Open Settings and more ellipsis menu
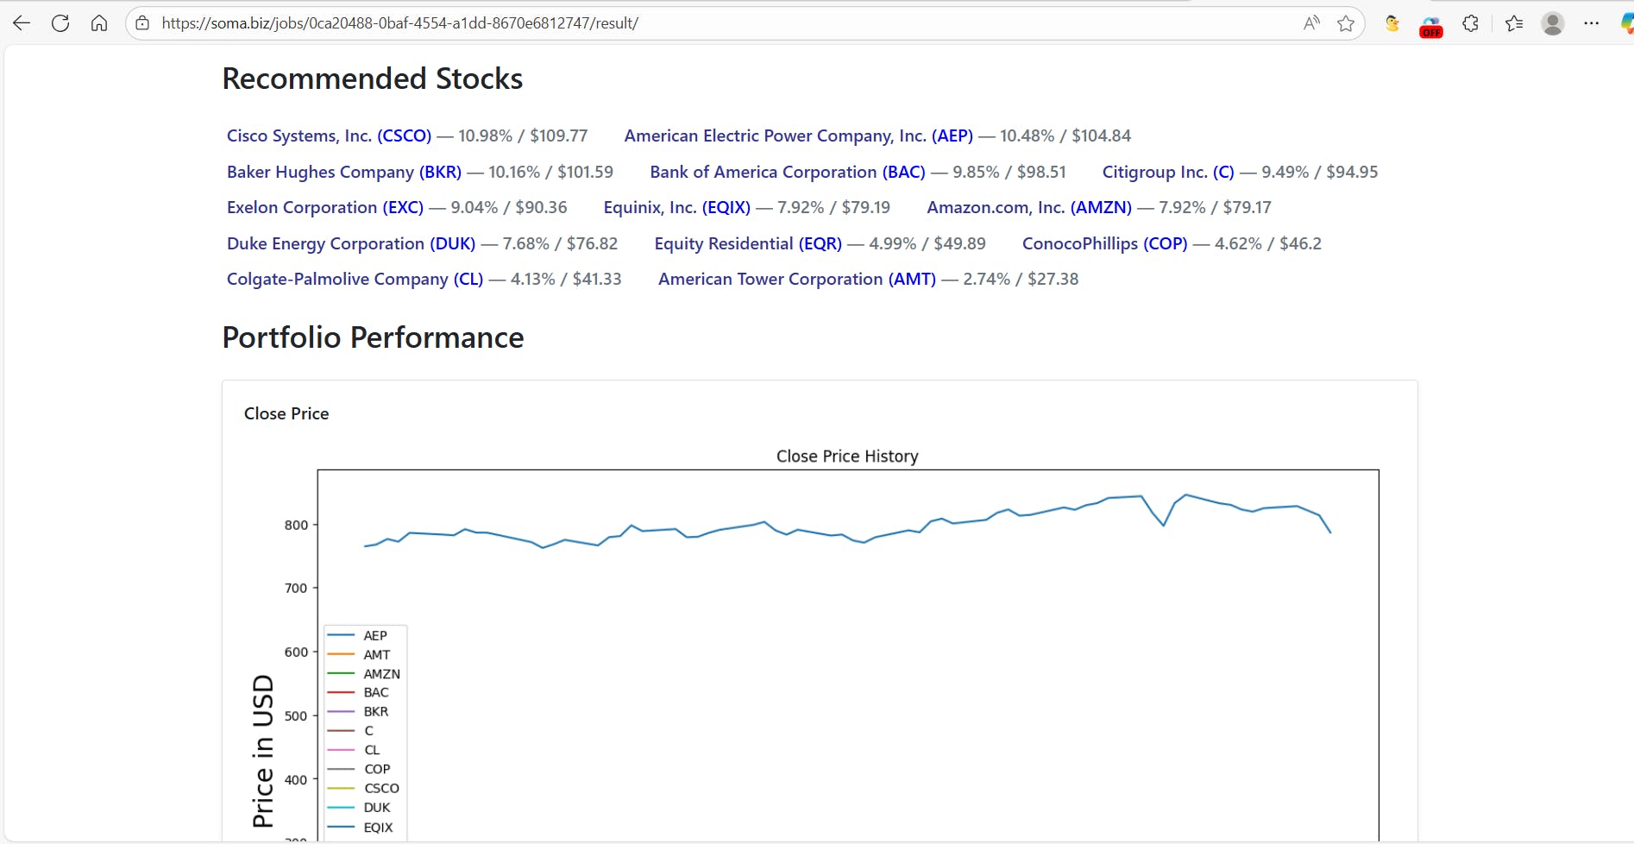This screenshot has width=1634, height=844. click(x=1592, y=23)
